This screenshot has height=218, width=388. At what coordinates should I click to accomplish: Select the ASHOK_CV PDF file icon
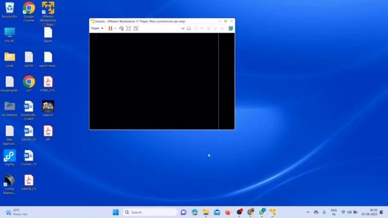point(28,182)
